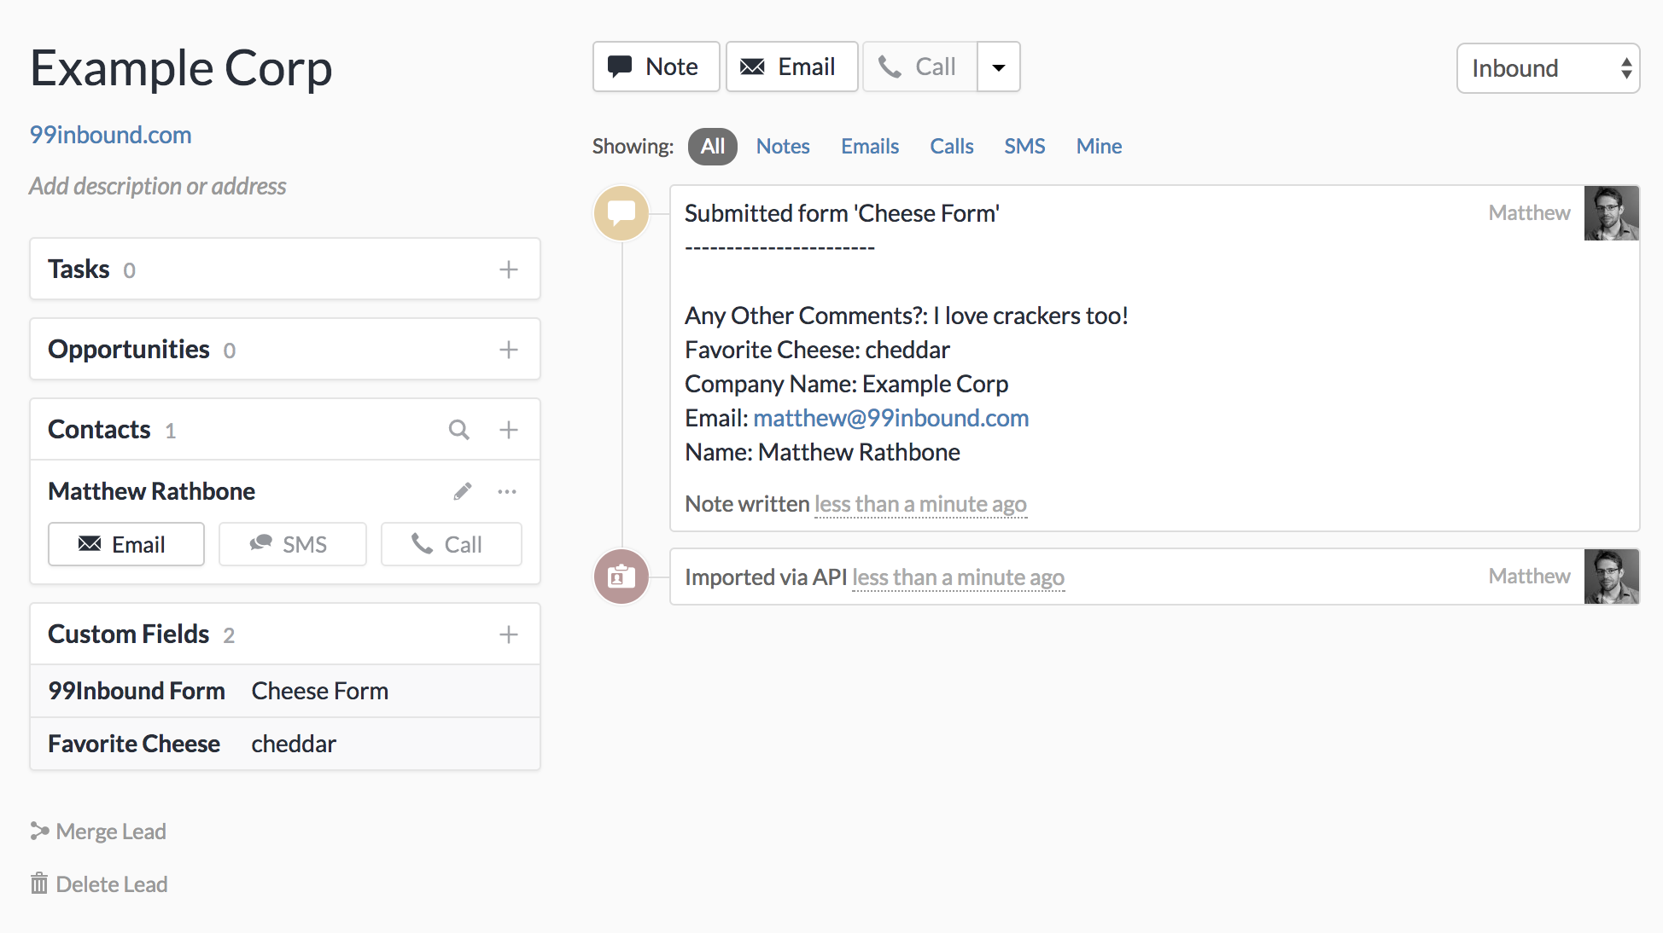Add a new opportunity with the plus icon
This screenshot has height=933, width=1663.
[509, 350]
